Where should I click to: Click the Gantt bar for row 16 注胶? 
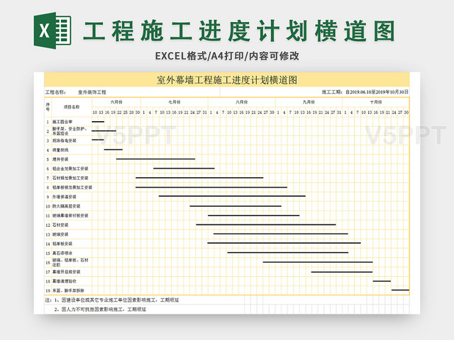(318, 262)
